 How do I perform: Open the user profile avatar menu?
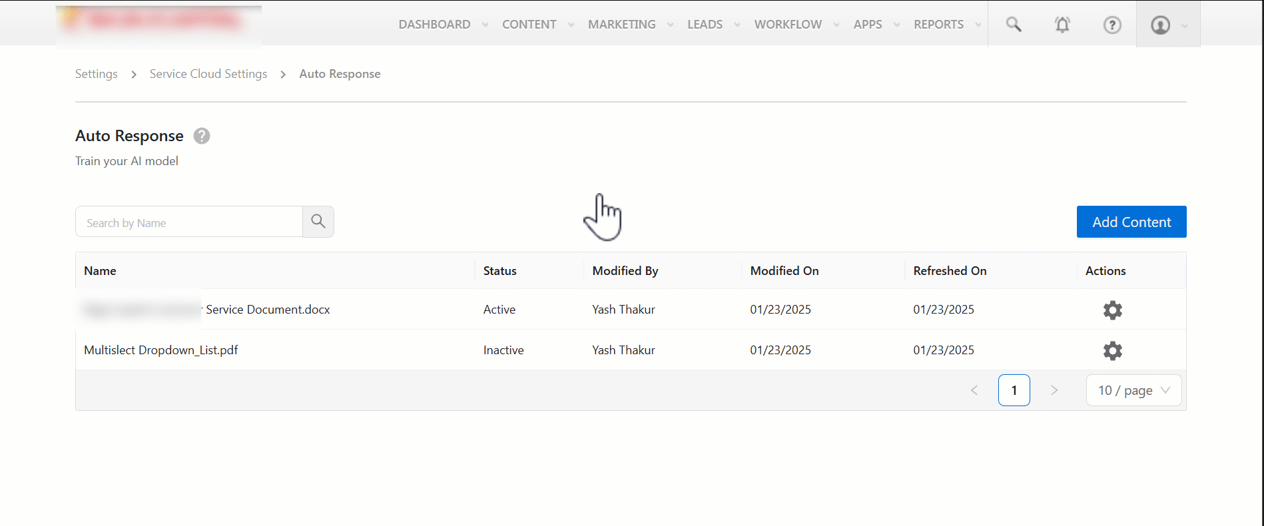1161,25
